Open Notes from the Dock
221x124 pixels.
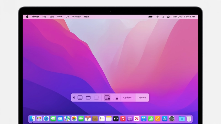click(109, 119)
